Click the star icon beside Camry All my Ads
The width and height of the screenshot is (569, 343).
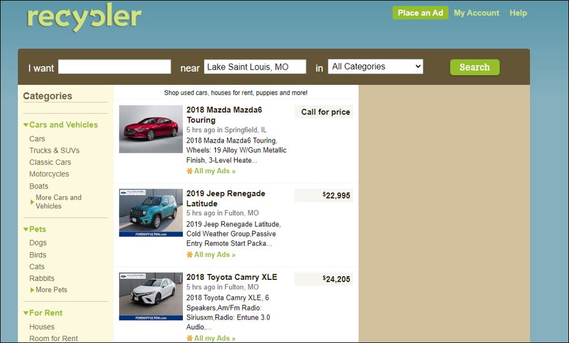coord(189,338)
